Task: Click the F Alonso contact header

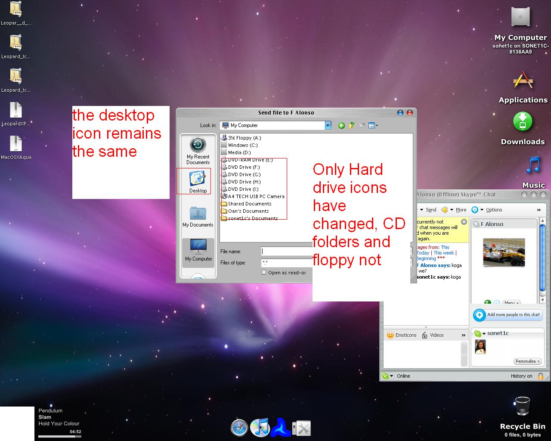Action: coord(504,224)
